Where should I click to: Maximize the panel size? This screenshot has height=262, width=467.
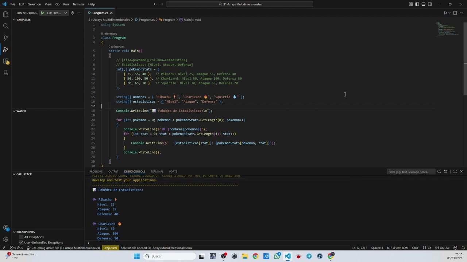click(455, 171)
